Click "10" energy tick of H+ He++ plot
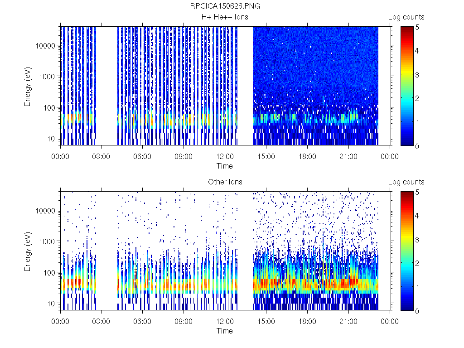This screenshot has height=348, width=464. coord(52,139)
